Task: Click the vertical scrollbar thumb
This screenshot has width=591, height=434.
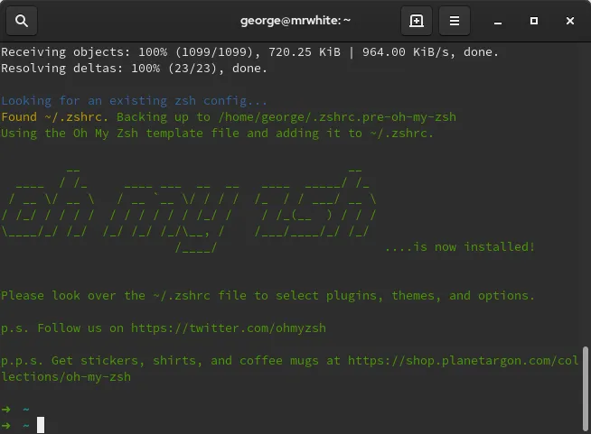Action: click(x=585, y=385)
